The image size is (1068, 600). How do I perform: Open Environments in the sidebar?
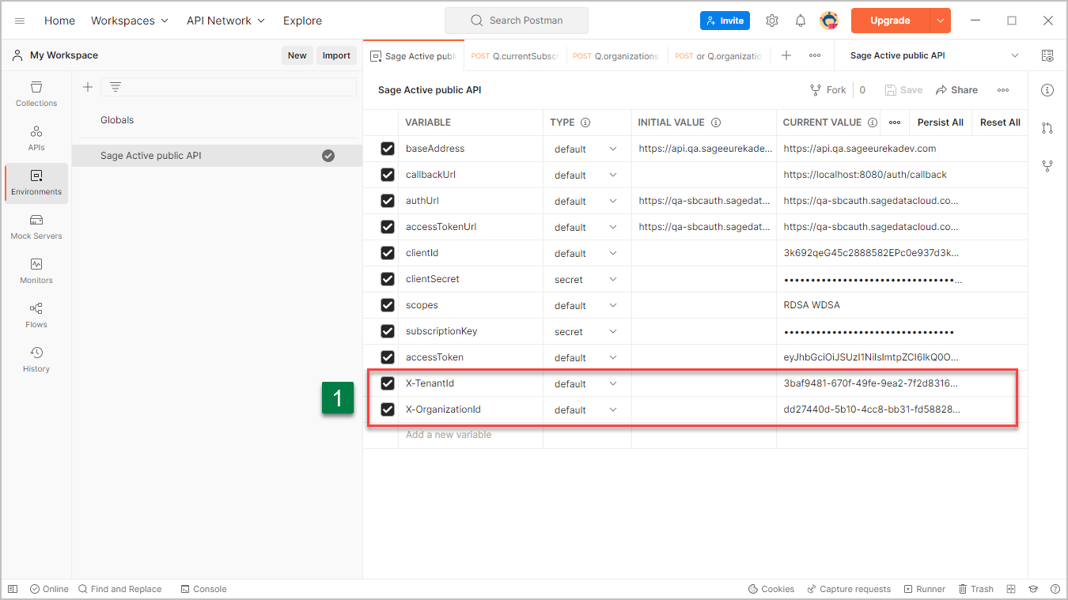coord(36,183)
